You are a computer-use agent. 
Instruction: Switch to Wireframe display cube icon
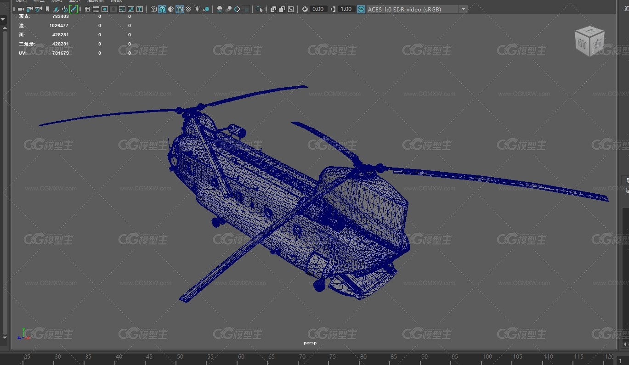(153, 9)
